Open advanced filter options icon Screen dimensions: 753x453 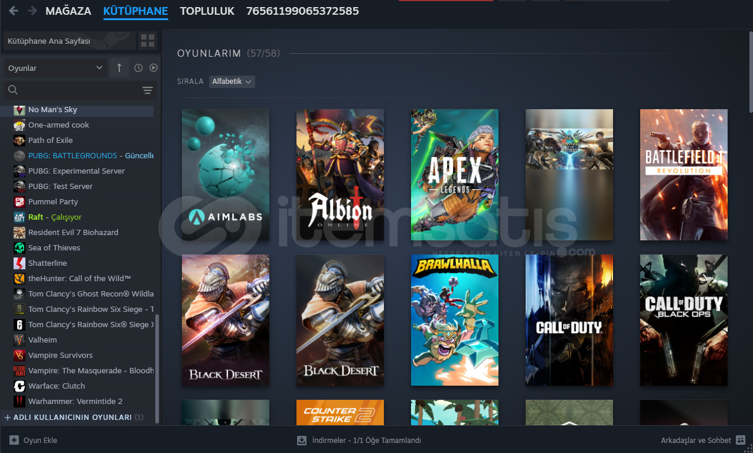[x=148, y=90]
